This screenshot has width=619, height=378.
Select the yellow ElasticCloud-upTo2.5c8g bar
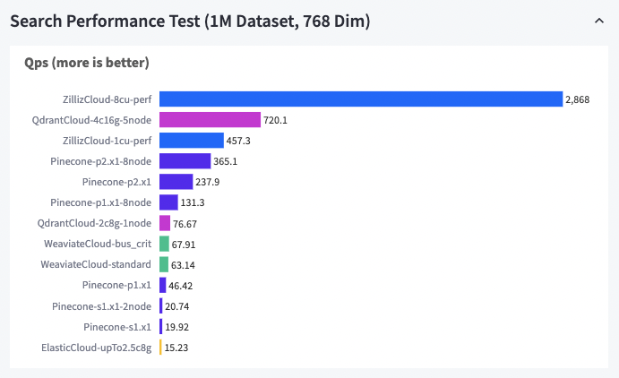[x=161, y=348]
